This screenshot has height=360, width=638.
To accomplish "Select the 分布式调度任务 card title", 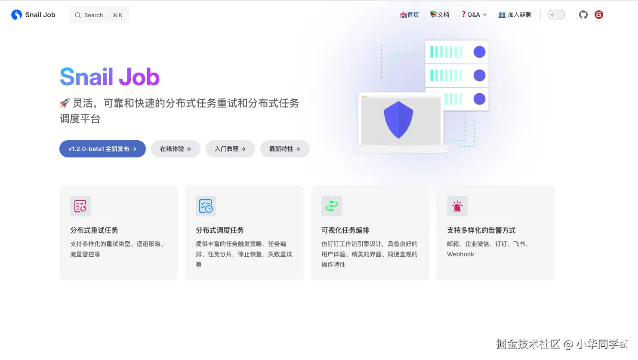I will tap(220, 230).
